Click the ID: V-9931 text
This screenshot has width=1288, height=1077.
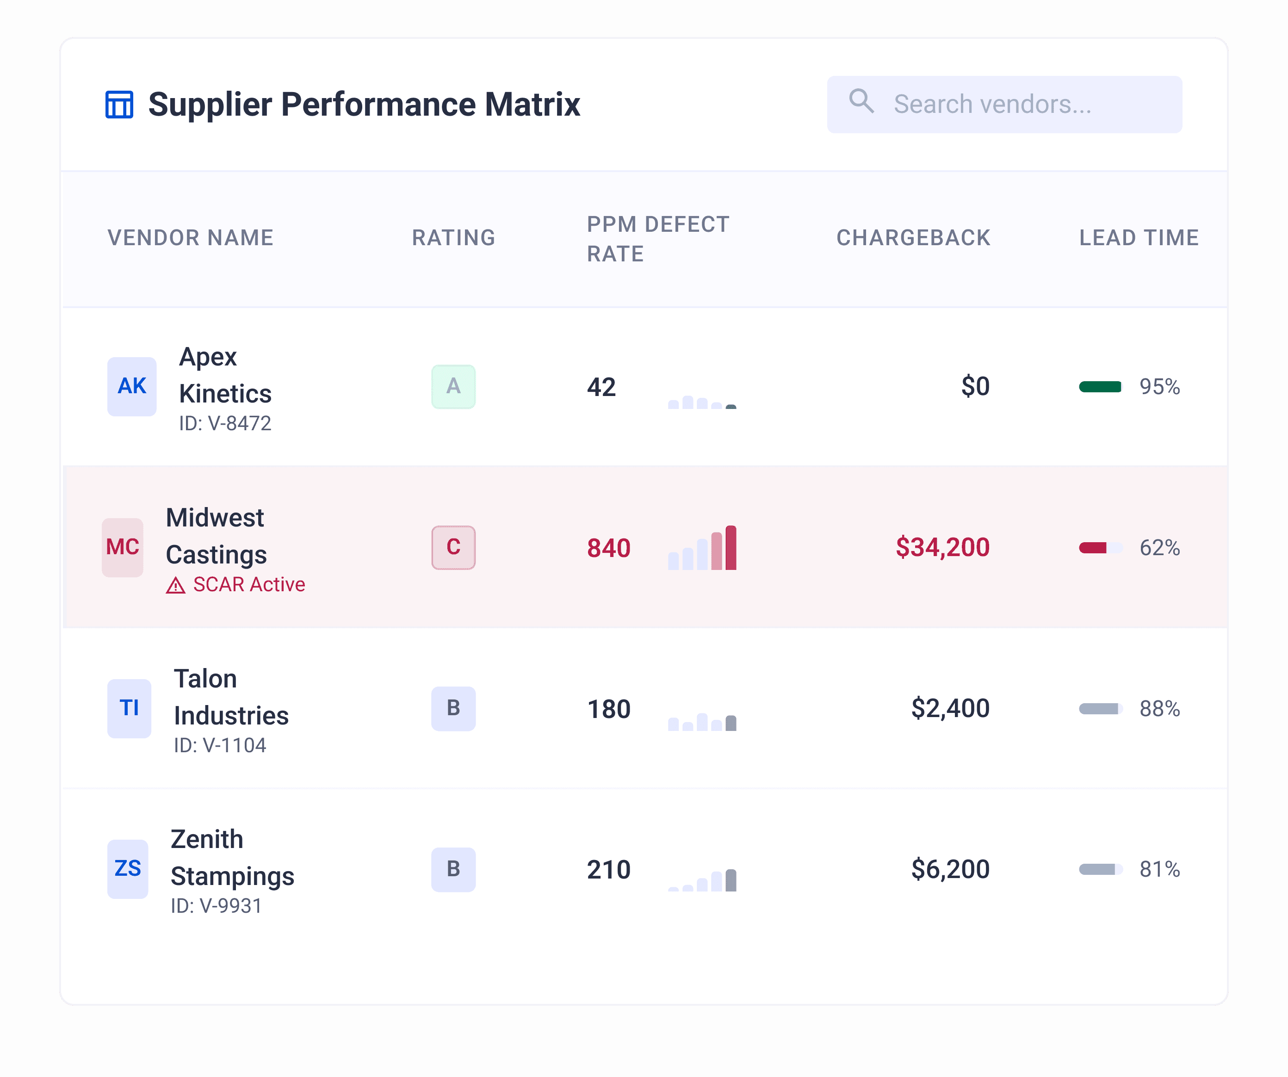(x=216, y=906)
